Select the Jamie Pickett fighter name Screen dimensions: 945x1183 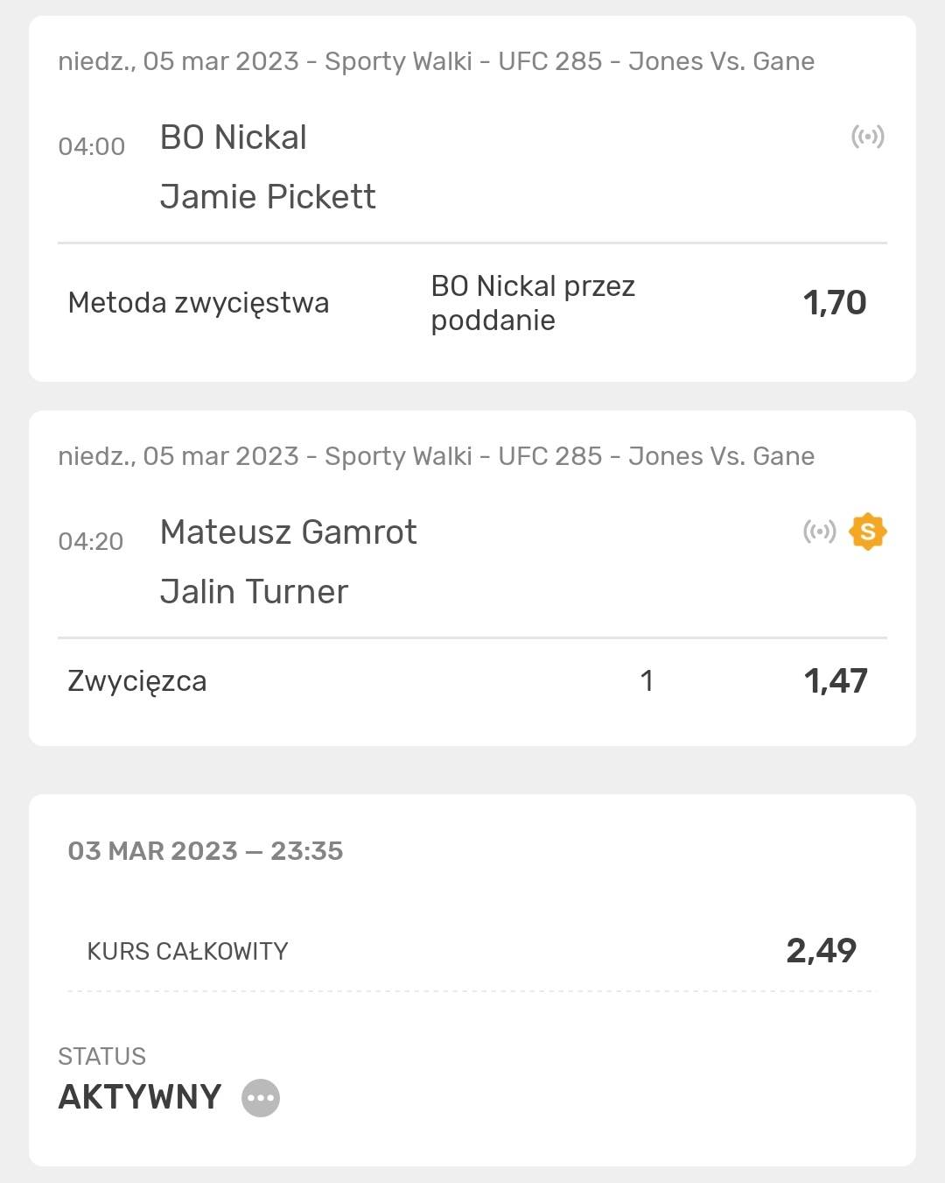point(268,197)
